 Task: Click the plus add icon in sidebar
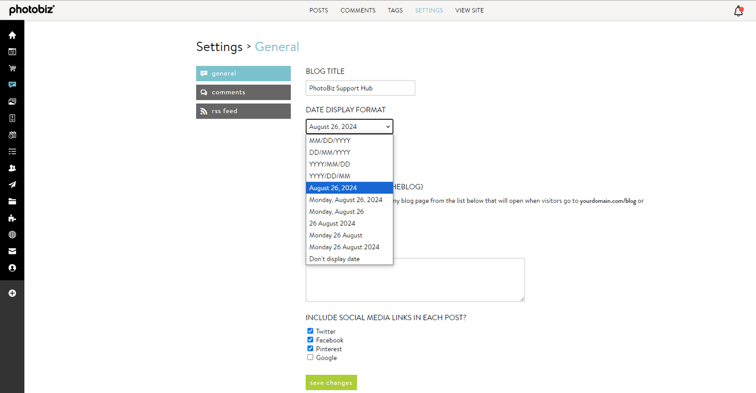12,293
